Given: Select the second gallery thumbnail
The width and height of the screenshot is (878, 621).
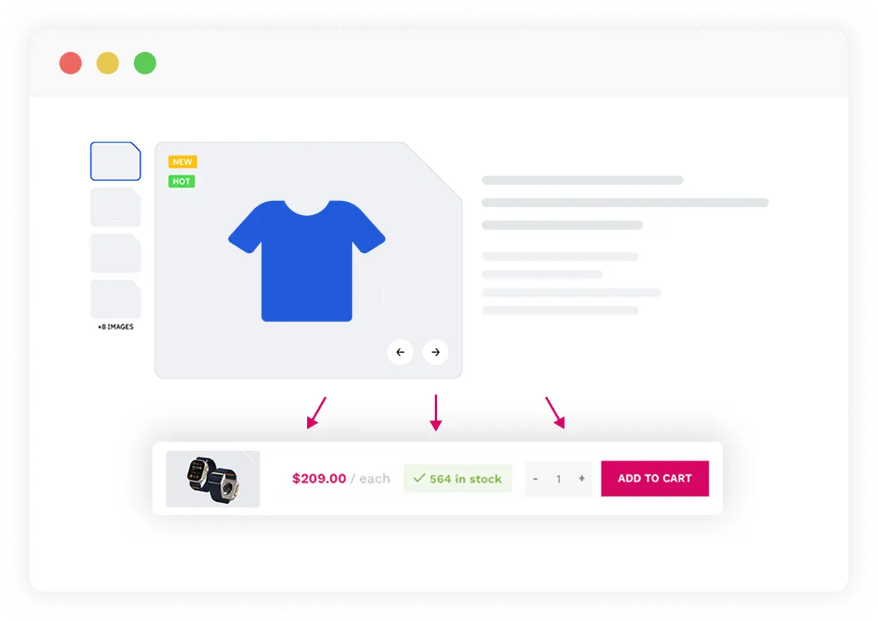Looking at the screenshot, I should [116, 207].
